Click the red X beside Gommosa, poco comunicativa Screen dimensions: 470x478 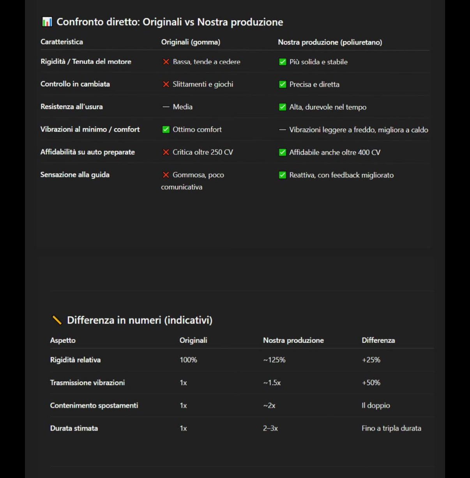tap(166, 175)
